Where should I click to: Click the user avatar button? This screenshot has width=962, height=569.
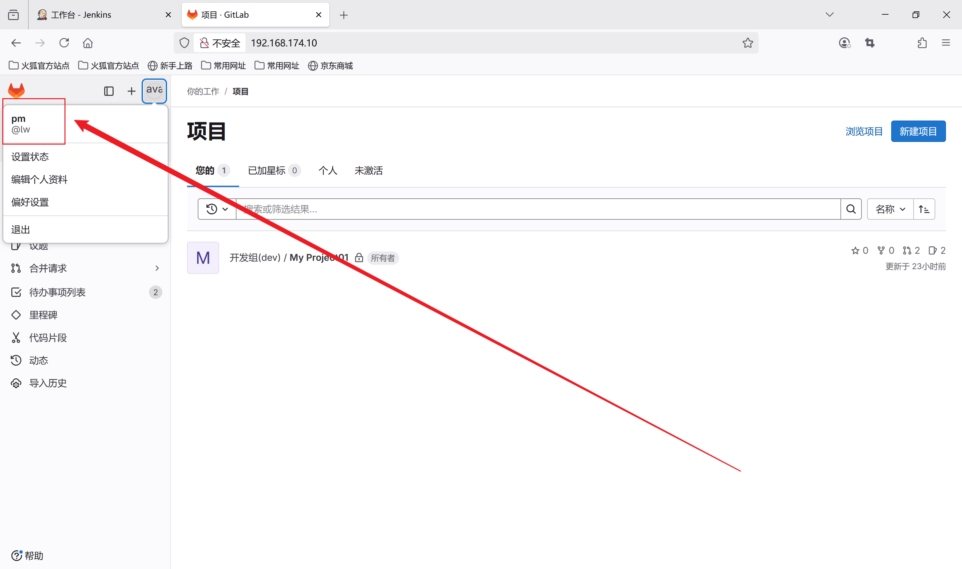pos(154,91)
